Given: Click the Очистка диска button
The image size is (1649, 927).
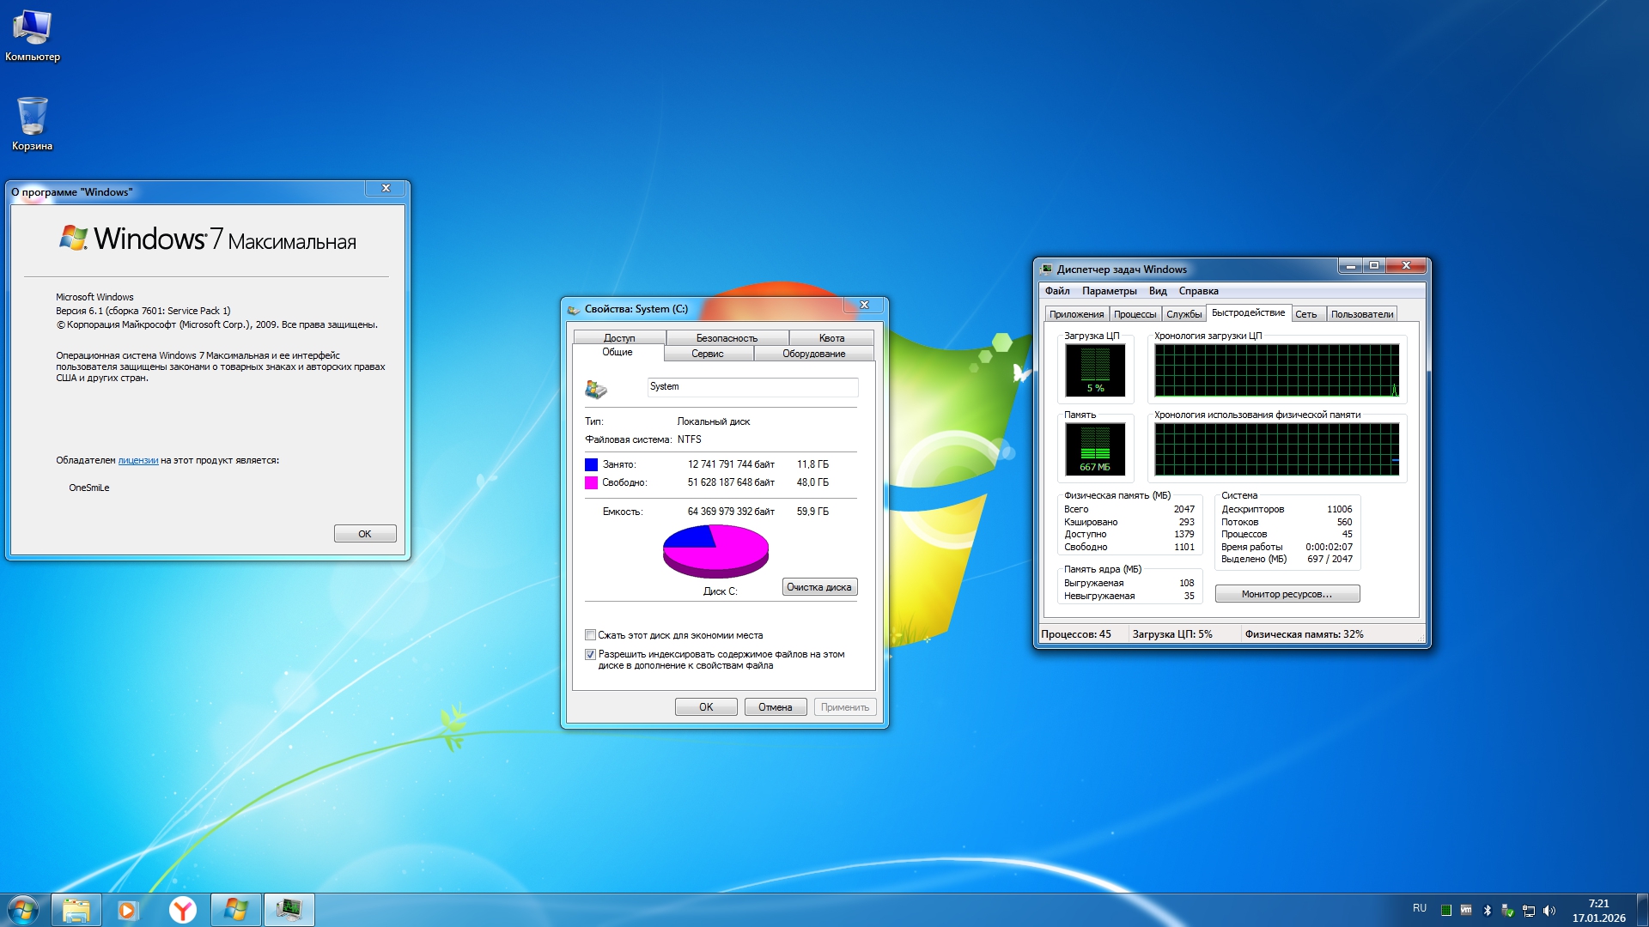Looking at the screenshot, I should 819,587.
